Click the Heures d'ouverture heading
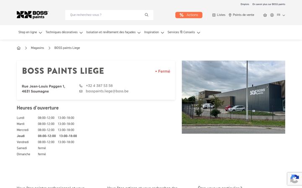Viewport: 302px width, 188px height. (38, 108)
